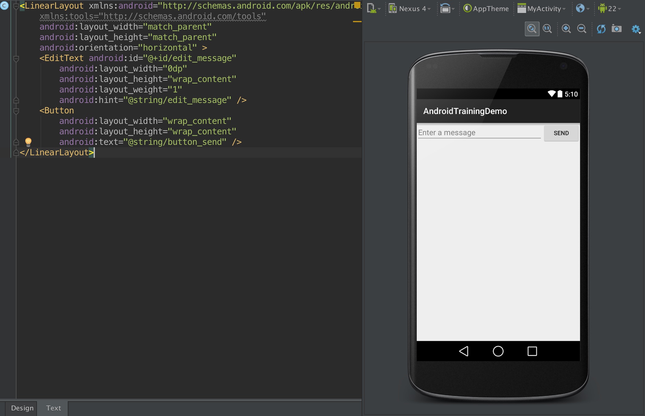Screen dimensions: 645x416
Task: Click android:orientation="horizontal" in code
Action: (118, 48)
